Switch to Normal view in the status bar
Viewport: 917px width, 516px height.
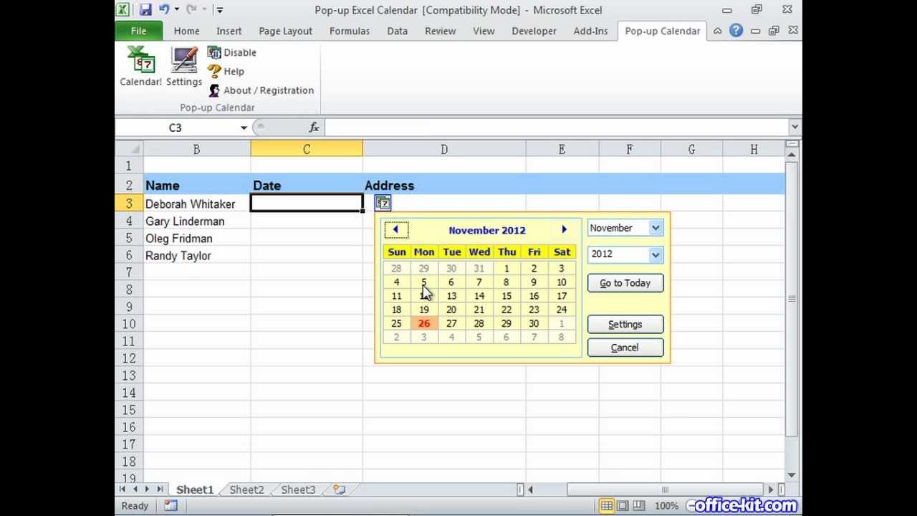coord(607,506)
